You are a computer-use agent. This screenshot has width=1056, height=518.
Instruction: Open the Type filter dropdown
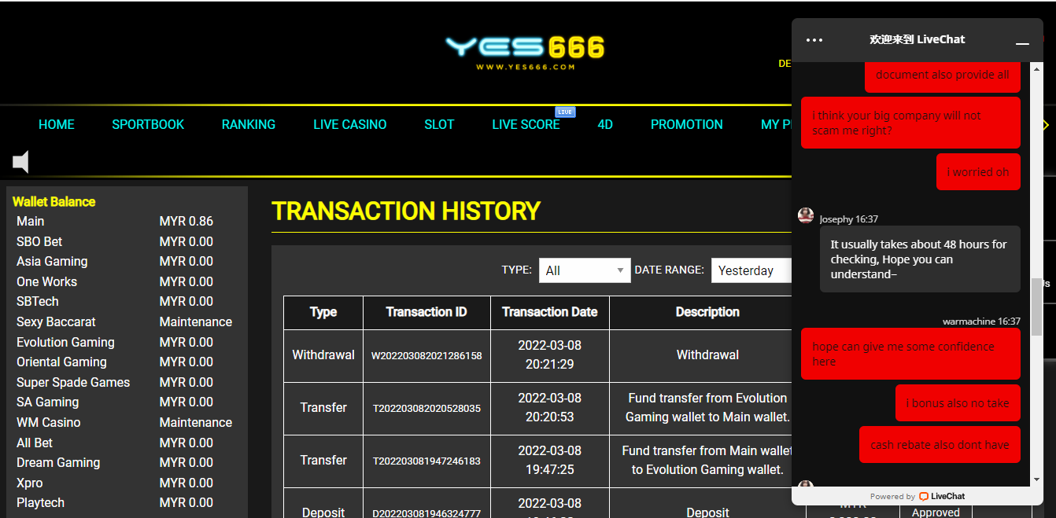[585, 270]
